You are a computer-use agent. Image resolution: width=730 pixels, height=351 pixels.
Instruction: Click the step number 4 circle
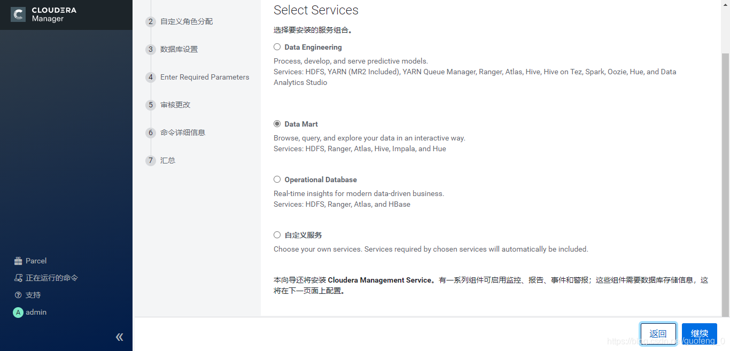tap(151, 77)
